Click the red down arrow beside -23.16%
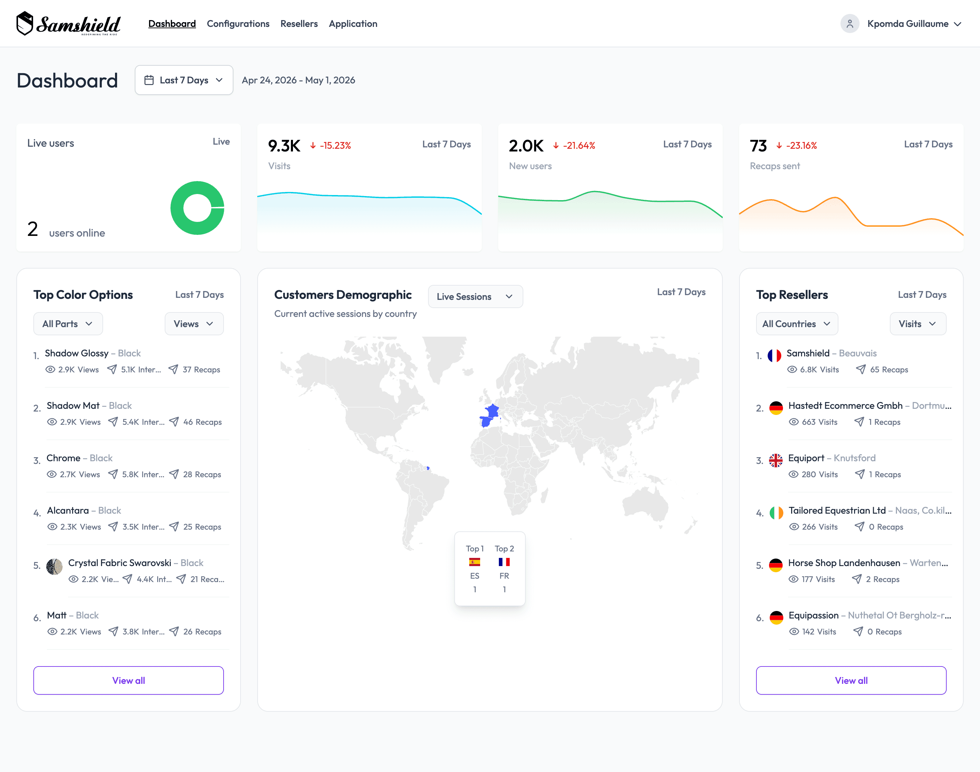 click(779, 146)
